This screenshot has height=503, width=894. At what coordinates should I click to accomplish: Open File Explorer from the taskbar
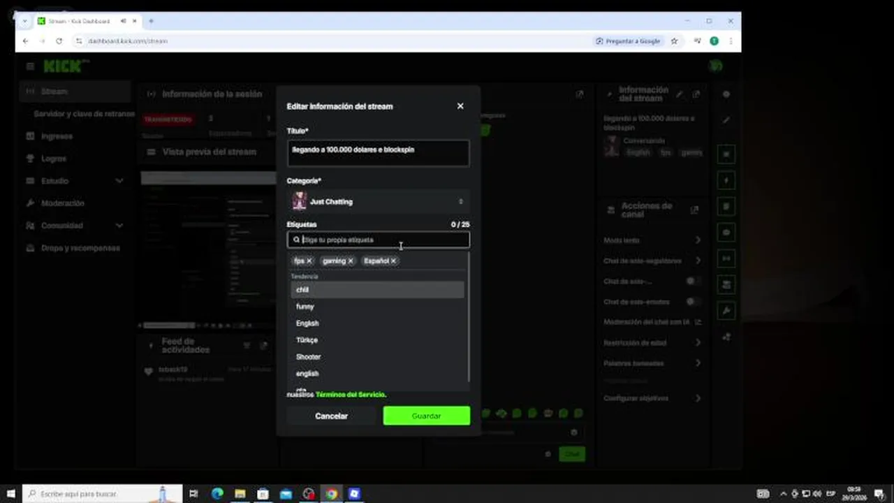point(240,494)
